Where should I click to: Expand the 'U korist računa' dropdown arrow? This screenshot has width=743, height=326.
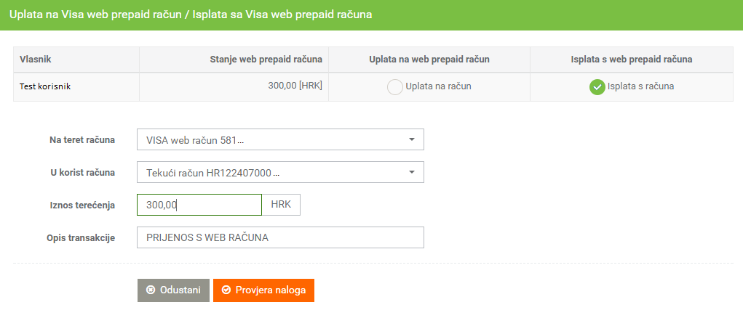tap(411, 172)
